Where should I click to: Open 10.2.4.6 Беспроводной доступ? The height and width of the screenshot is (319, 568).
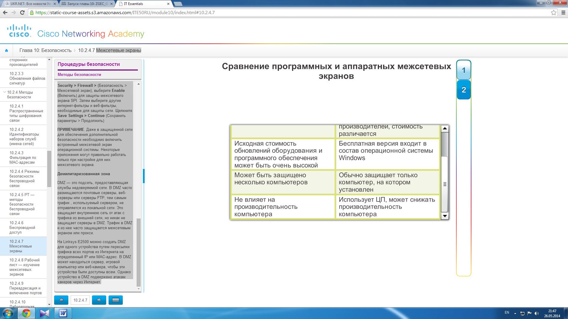pos(23,227)
